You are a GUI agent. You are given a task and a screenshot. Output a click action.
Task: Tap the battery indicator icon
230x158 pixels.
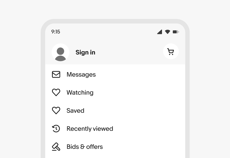coord(176,32)
